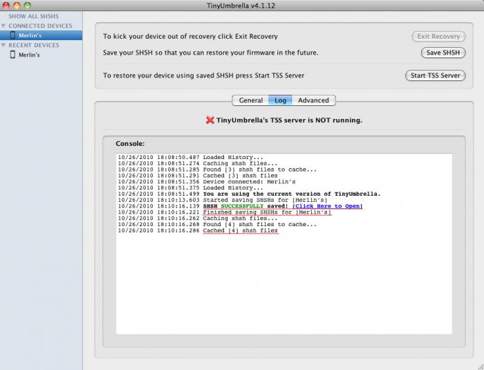Select the Log tab
Screen dimensions: 484x370
[280, 100]
